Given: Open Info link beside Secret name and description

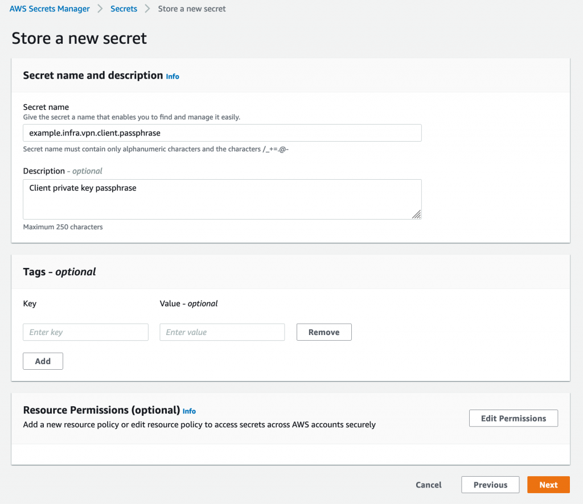Looking at the screenshot, I should [x=173, y=76].
